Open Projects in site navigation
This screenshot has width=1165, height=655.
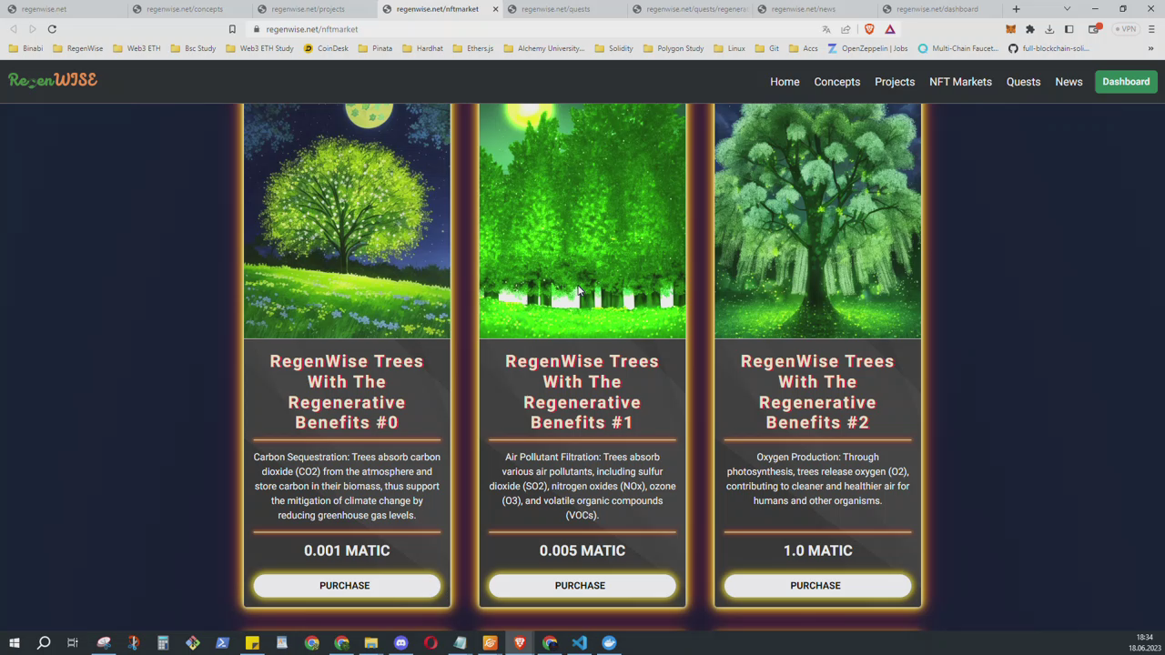coord(895,82)
